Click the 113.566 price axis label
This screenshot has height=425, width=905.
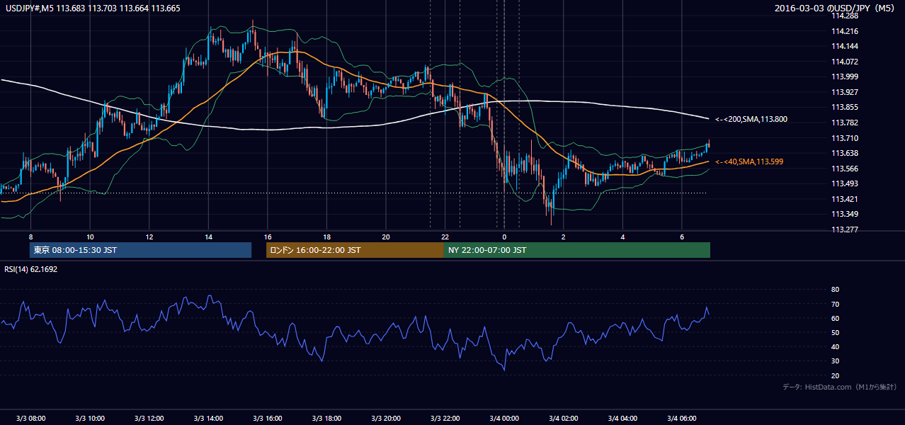point(844,169)
